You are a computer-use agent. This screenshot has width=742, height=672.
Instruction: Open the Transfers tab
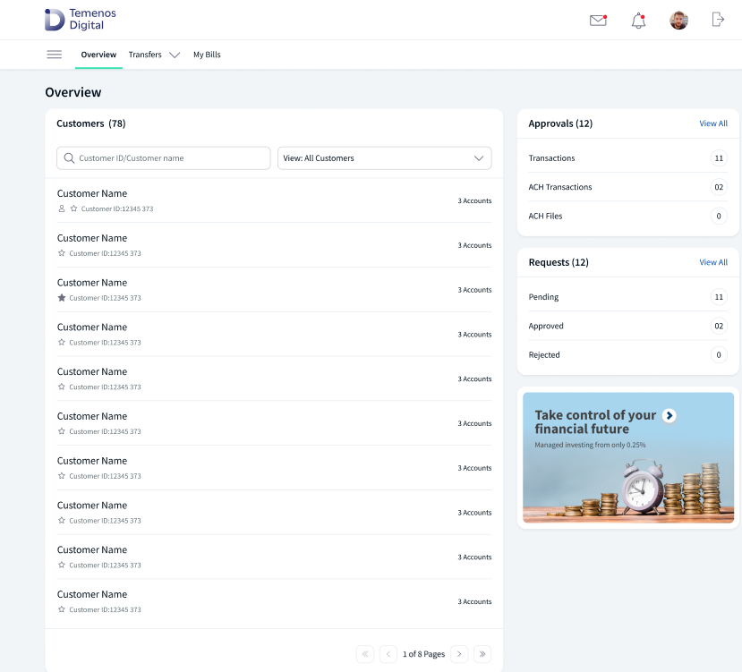tap(145, 55)
